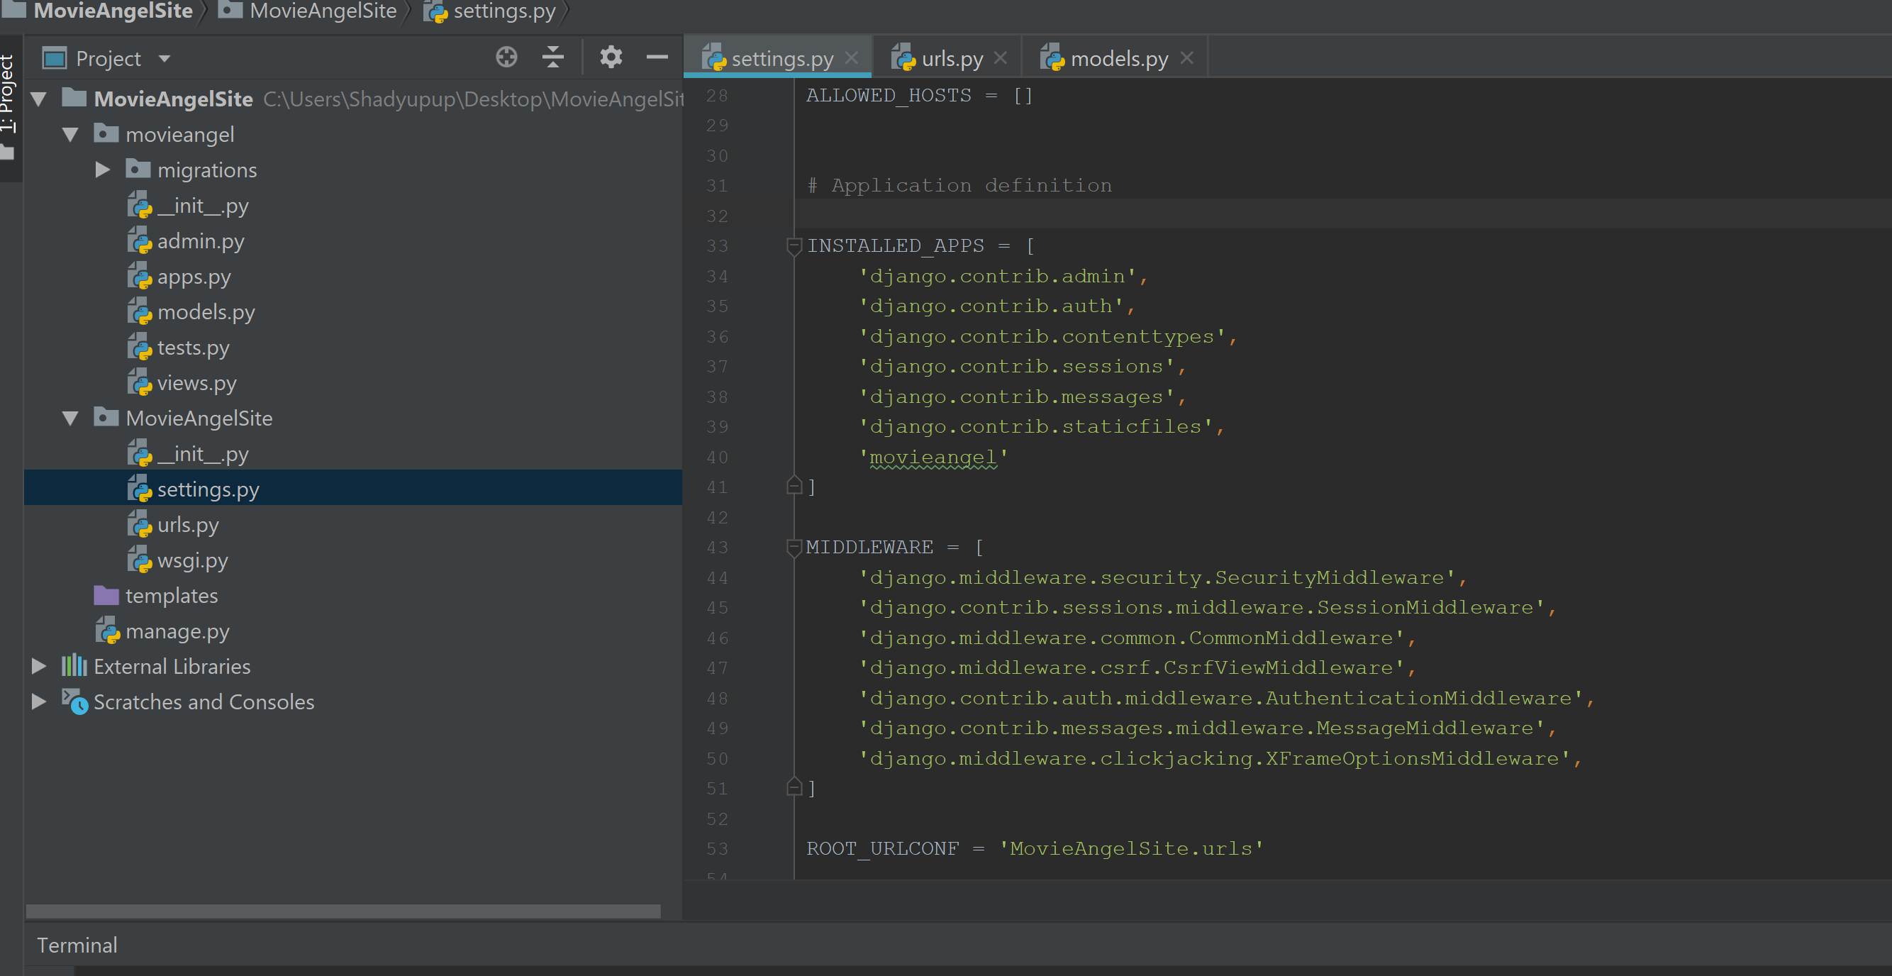Close the urls.py editor tab
This screenshot has height=976, width=1892.
click(1001, 58)
